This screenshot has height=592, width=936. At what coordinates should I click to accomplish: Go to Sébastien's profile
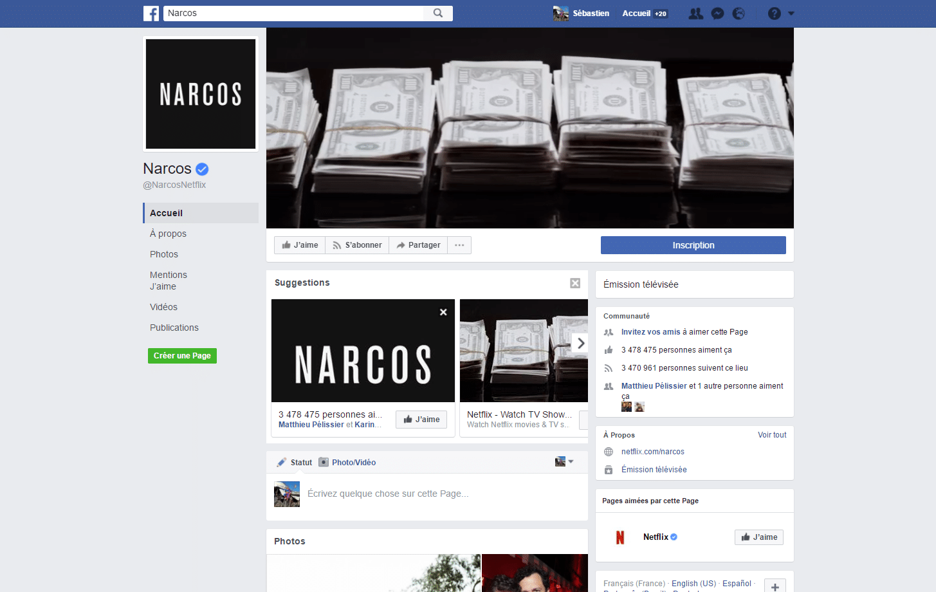[591, 14]
